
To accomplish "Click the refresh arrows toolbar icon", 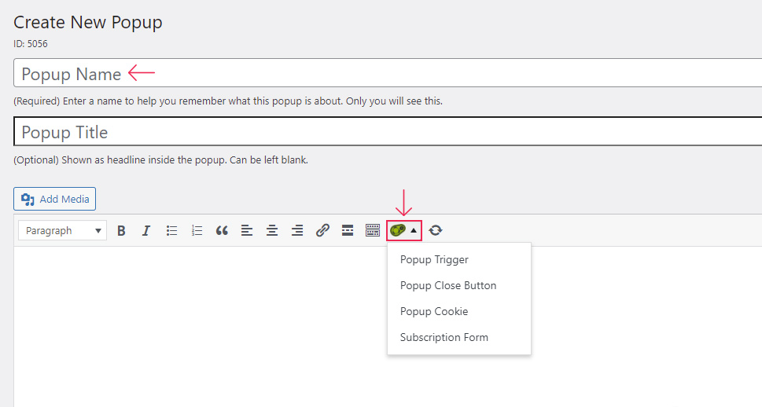I will tap(436, 230).
